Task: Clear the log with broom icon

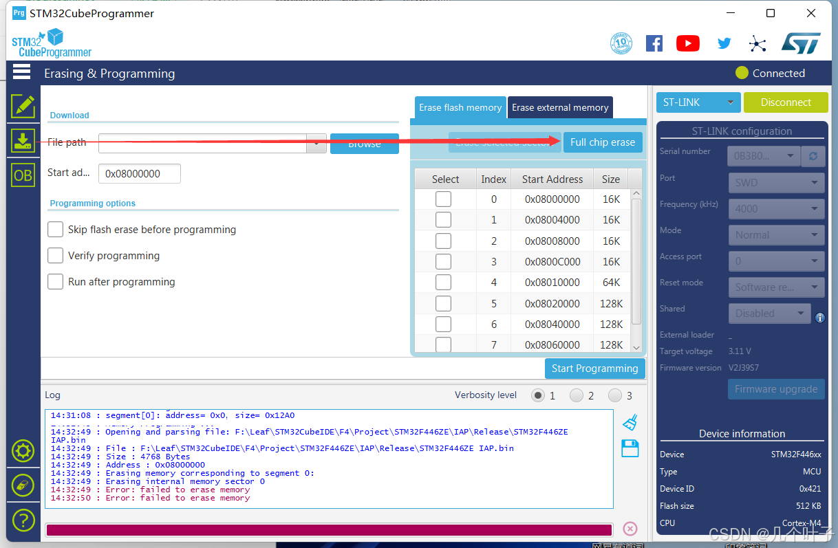Action: [630, 422]
